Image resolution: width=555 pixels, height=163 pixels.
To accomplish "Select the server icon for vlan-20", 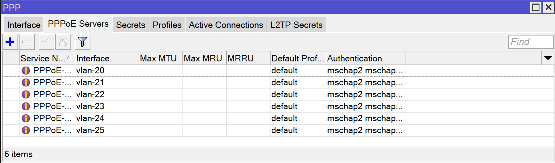I will 26,71.
